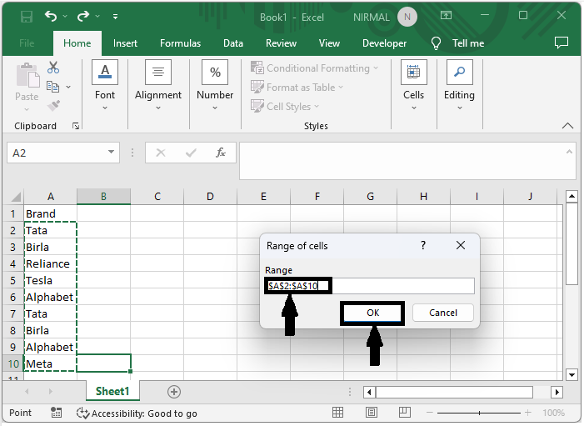Select row 5 header
Viewport: 584px width, 426px height.
click(x=13, y=280)
